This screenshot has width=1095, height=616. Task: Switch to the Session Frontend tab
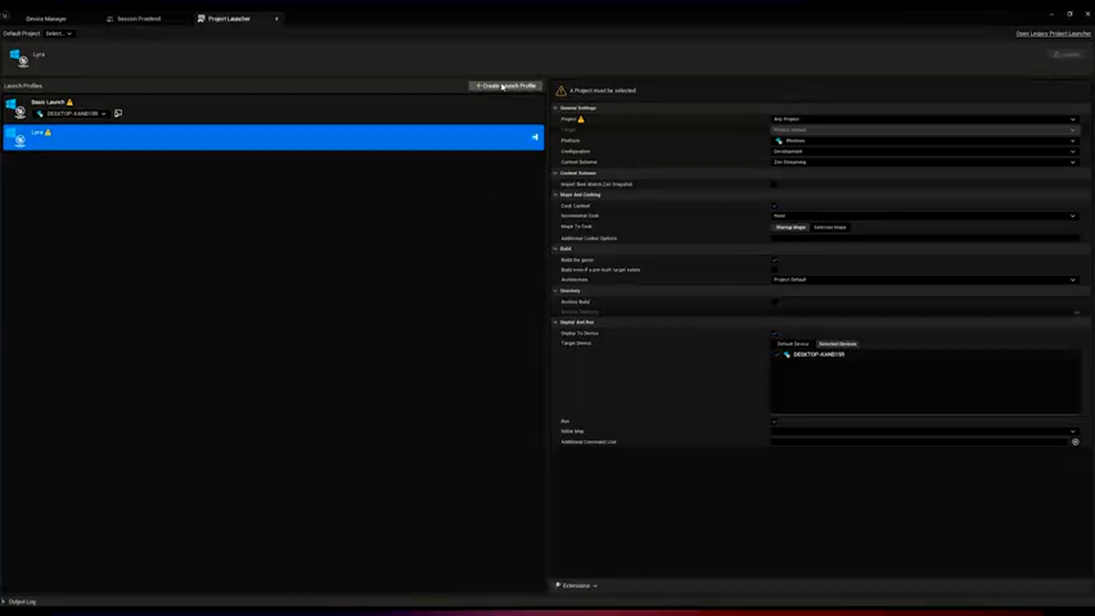pos(138,18)
